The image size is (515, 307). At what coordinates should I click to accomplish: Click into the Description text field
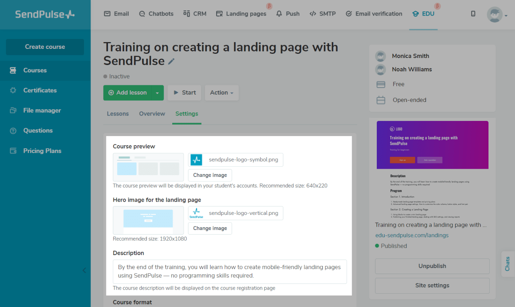click(230, 271)
